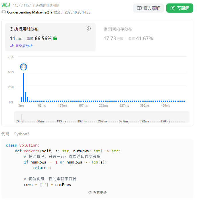Select the 执行用时分布 panel title
The image size is (197, 200).
(26, 29)
